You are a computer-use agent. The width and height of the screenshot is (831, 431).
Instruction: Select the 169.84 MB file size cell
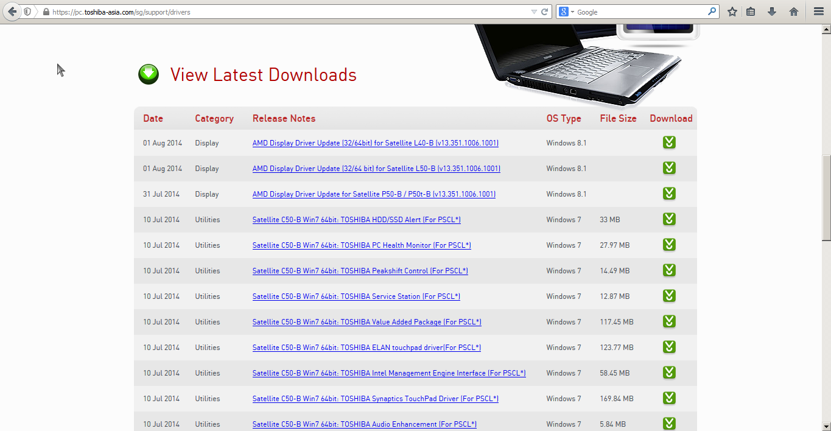tap(617, 399)
